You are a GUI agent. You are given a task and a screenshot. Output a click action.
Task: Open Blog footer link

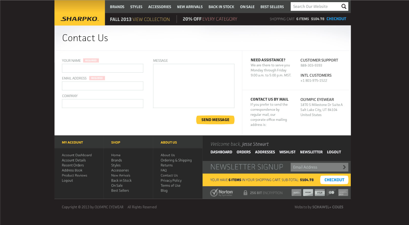(164, 191)
